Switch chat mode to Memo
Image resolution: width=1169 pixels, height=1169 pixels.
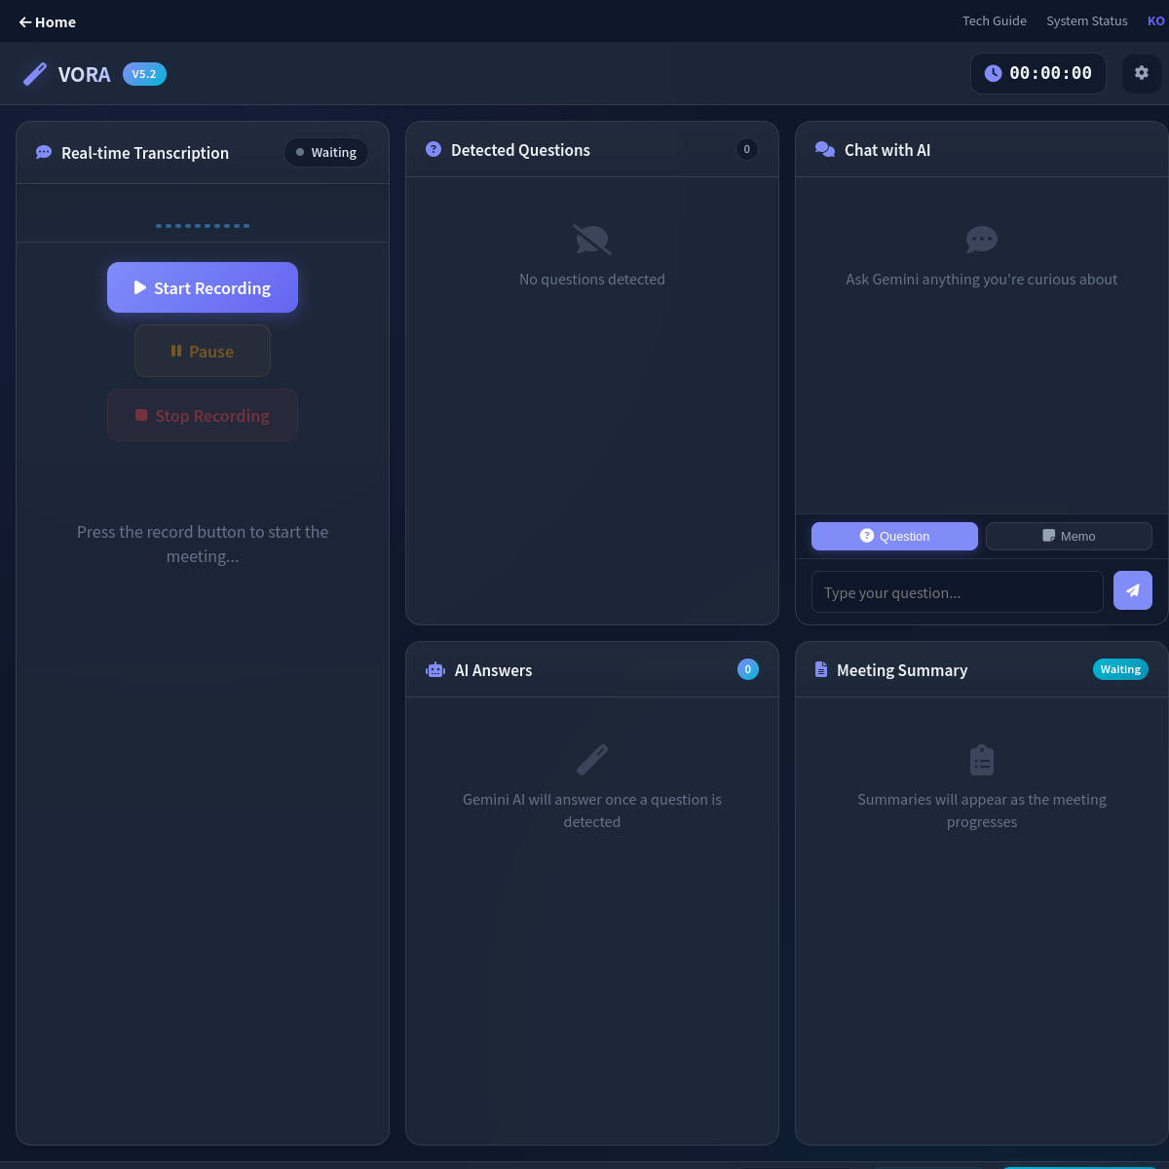click(x=1069, y=536)
